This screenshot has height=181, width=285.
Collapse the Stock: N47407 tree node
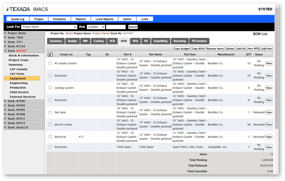click(5, 51)
